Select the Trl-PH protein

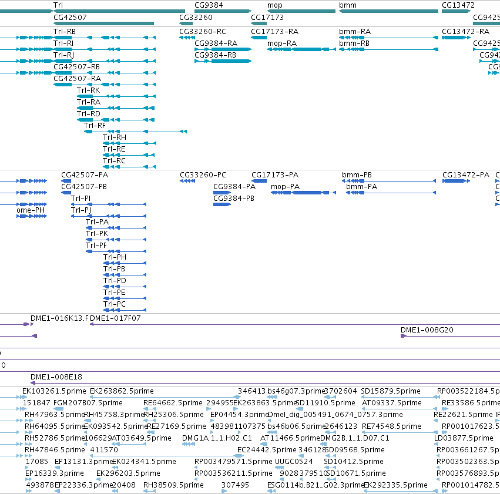tap(115, 257)
